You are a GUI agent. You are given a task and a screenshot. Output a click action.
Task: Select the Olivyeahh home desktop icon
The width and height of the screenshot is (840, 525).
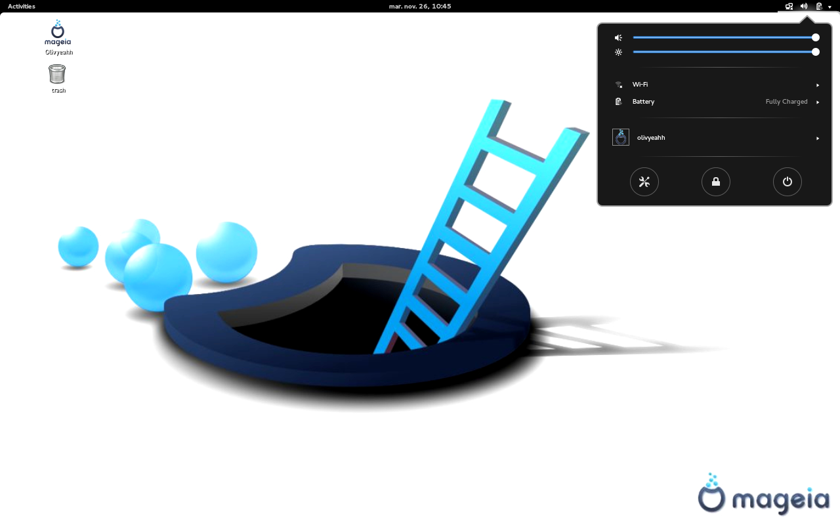pyautogui.click(x=58, y=33)
